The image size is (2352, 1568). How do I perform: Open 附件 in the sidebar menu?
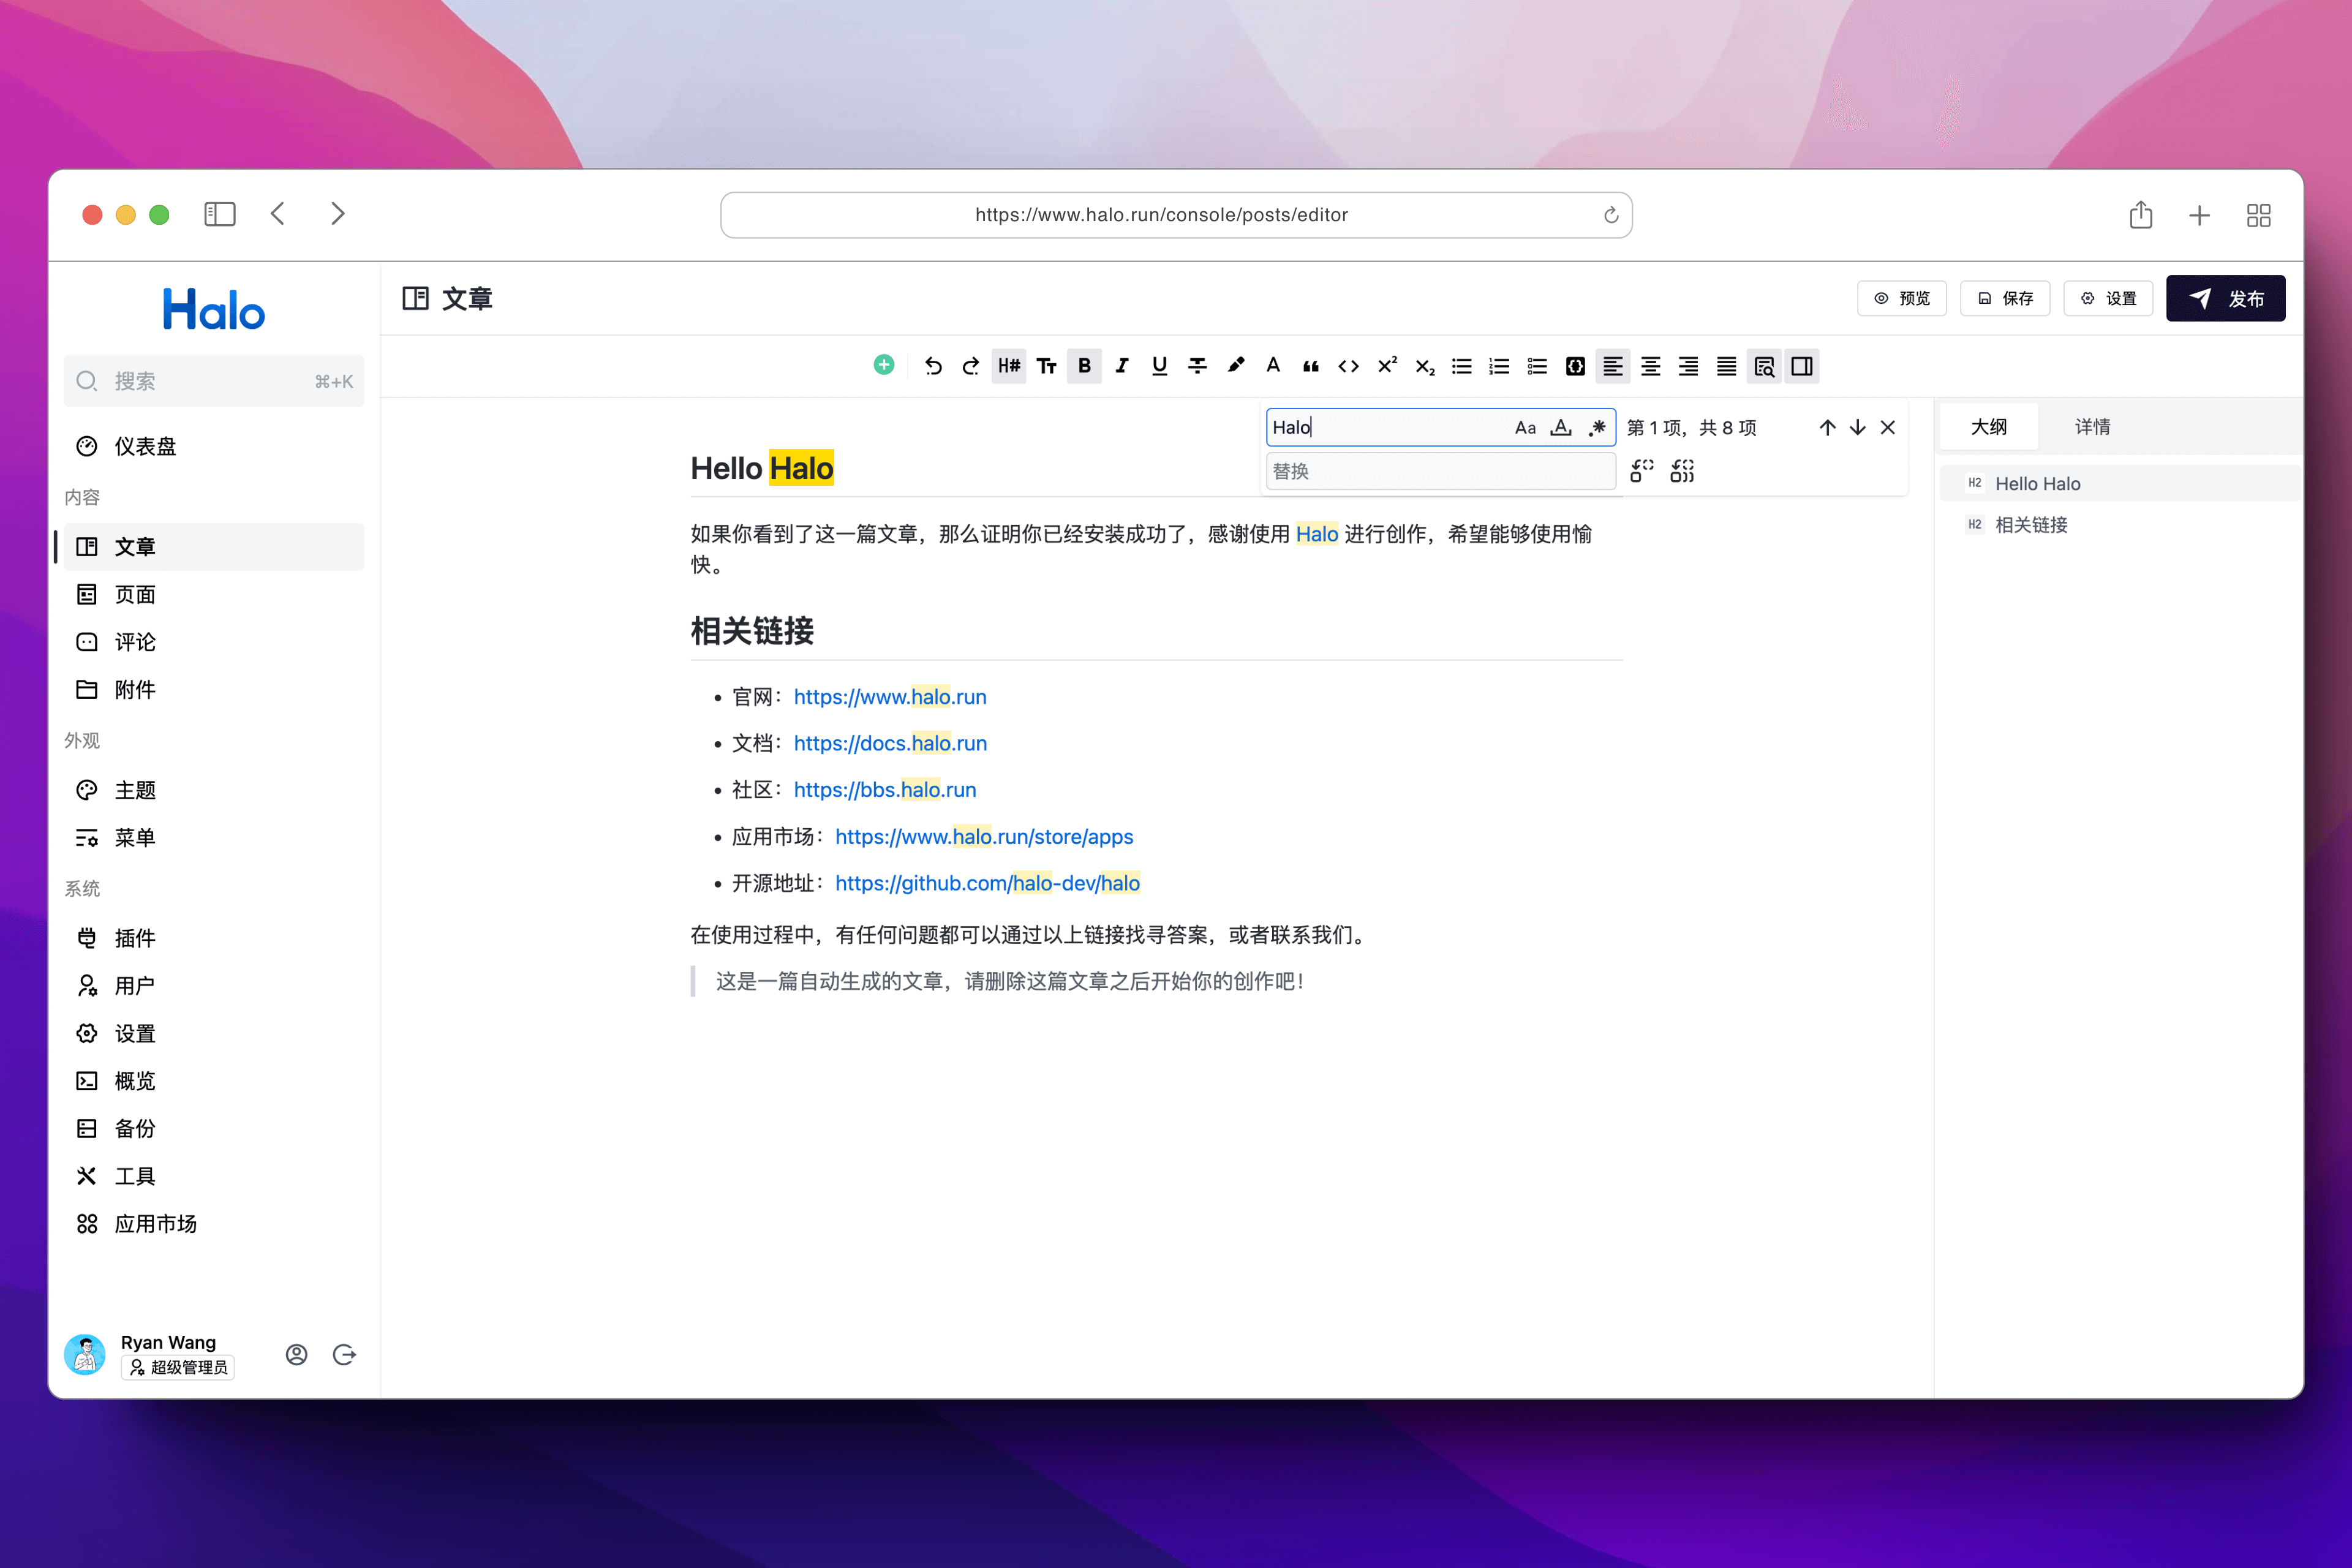point(135,690)
